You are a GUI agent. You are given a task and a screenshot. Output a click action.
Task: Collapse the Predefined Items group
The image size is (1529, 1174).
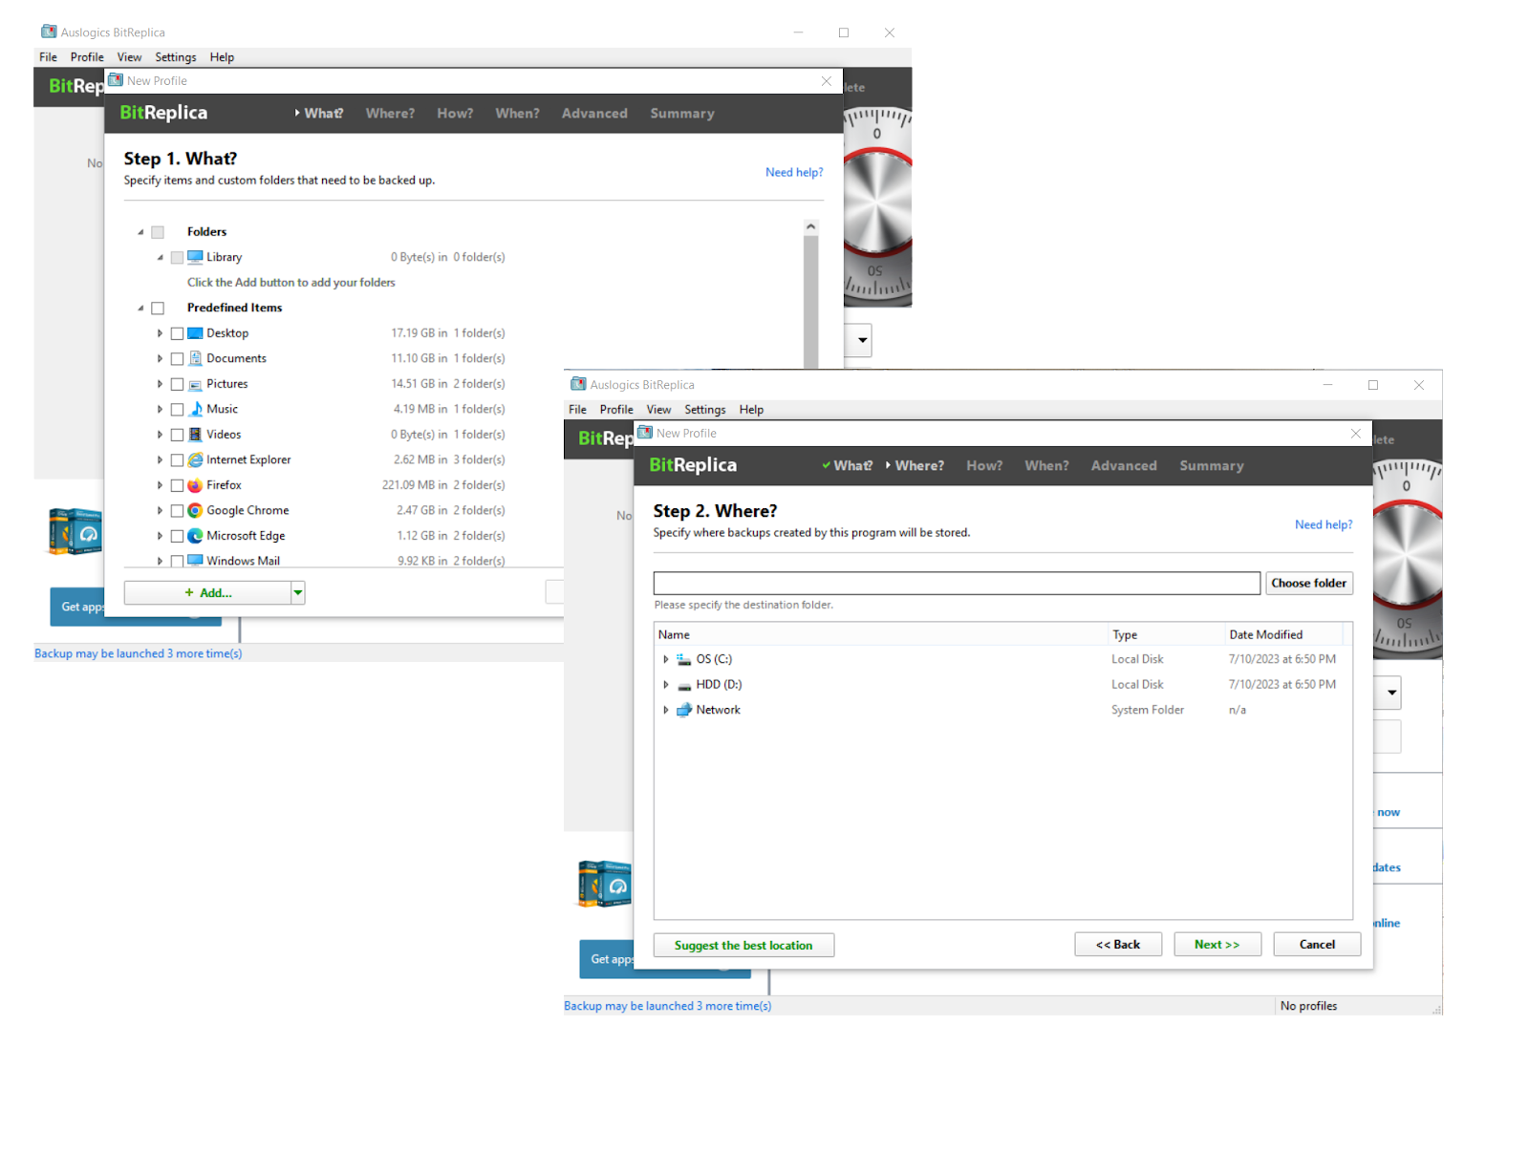point(140,308)
